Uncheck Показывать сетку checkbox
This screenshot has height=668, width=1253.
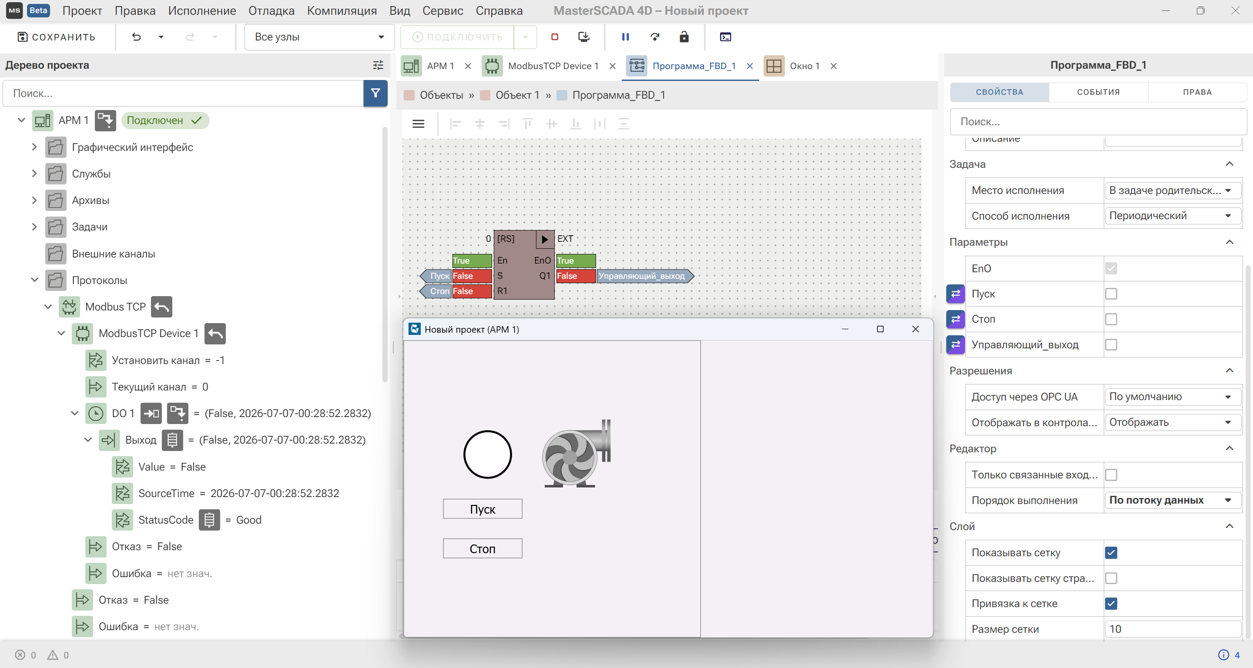(1111, 553)
